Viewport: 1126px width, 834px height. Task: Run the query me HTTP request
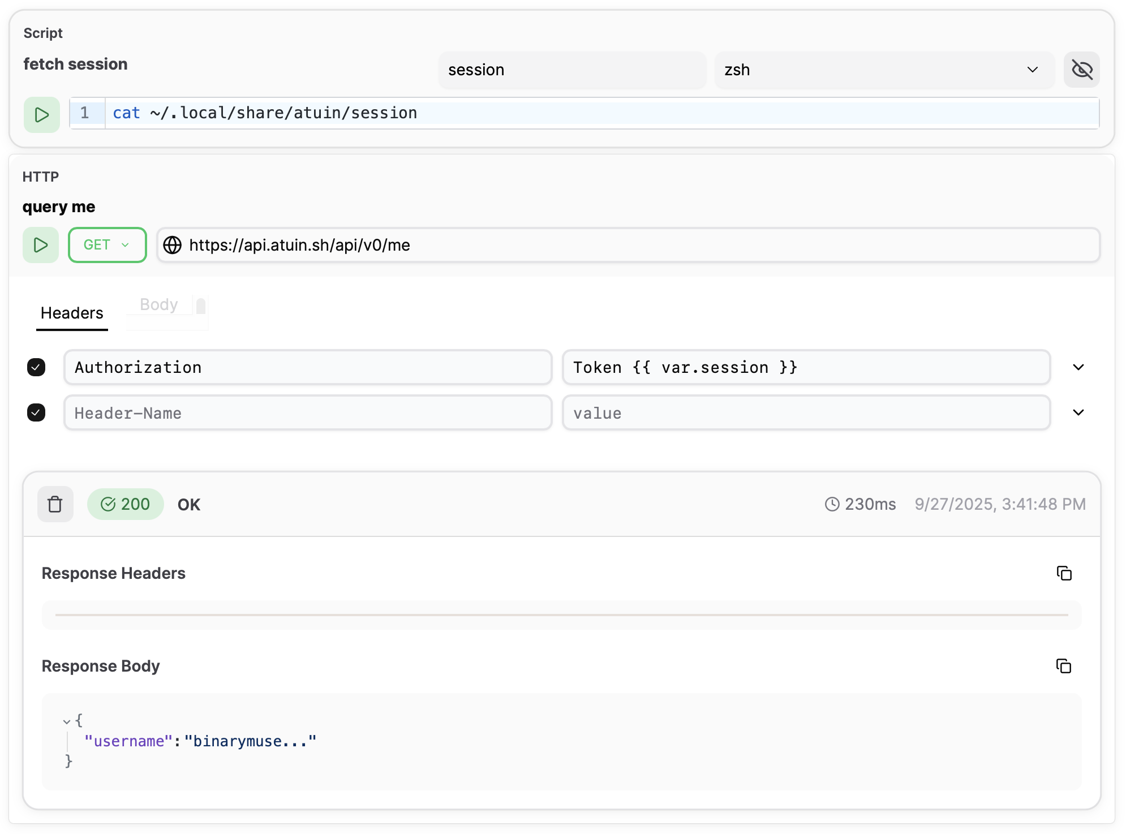coord(40,245)
